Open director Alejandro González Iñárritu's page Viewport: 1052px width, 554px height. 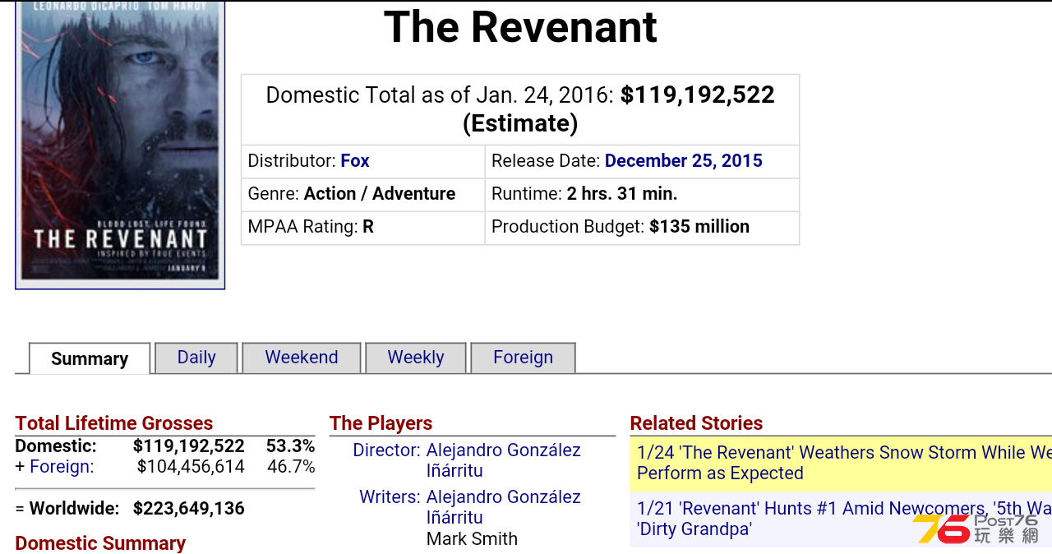[503, 460]
